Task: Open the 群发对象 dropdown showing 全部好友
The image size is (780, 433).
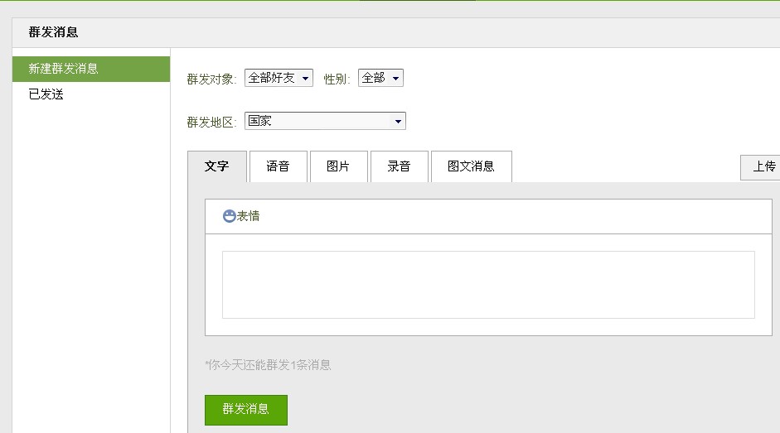Action: (279, 78)
